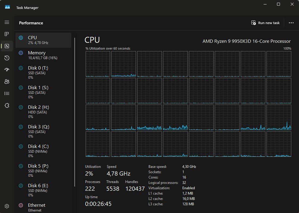This screenshot has height=213, width=299.
Task: Select Memory in the performance list
Action: [x=43, y=55]
